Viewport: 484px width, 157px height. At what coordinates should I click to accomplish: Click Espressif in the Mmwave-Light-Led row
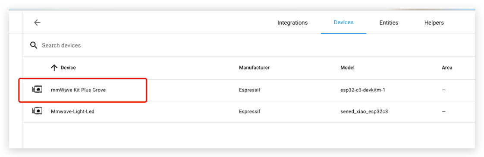pos(249,111)
